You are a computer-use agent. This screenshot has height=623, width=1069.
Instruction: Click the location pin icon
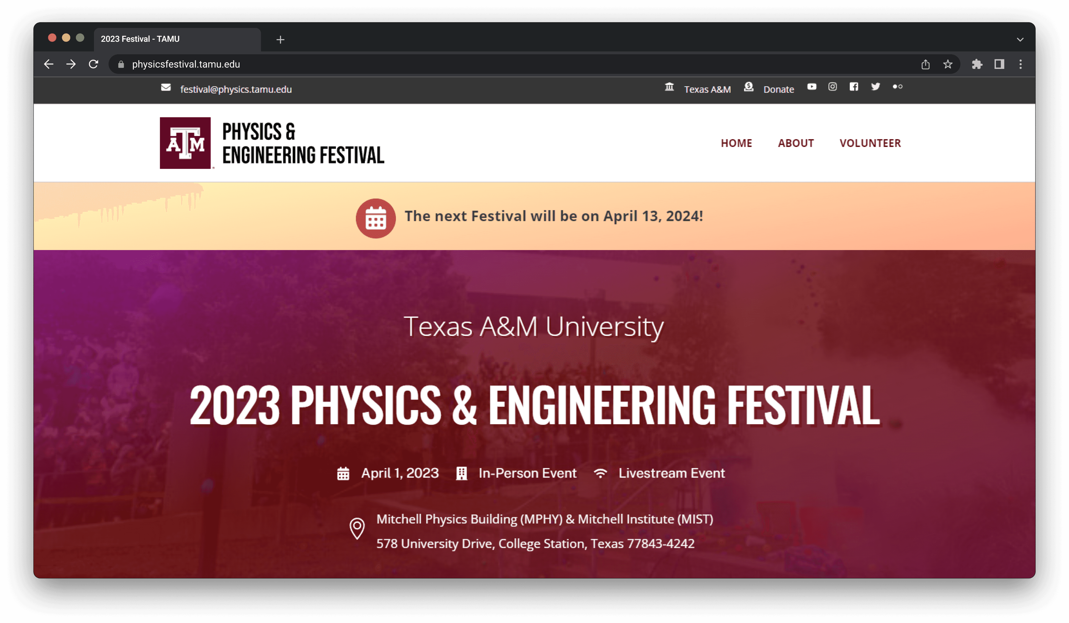pyautogui.click(x=357, y=529)
